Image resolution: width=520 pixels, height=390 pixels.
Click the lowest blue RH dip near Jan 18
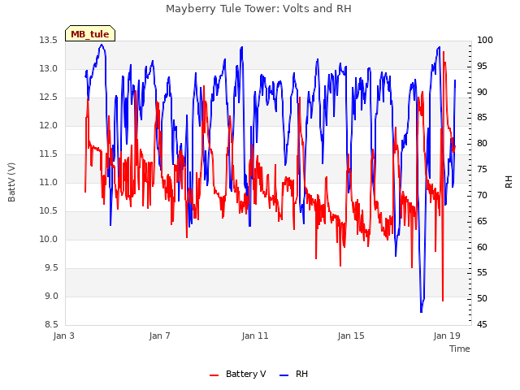pyautogui.click(x=421, y=311)
